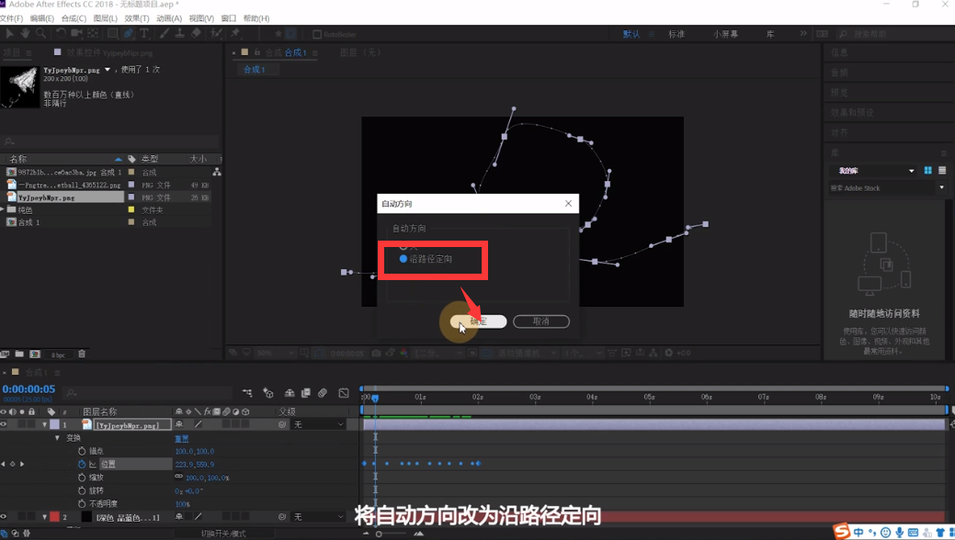Click the current time 0:00:00:05 field

[28, 389]
